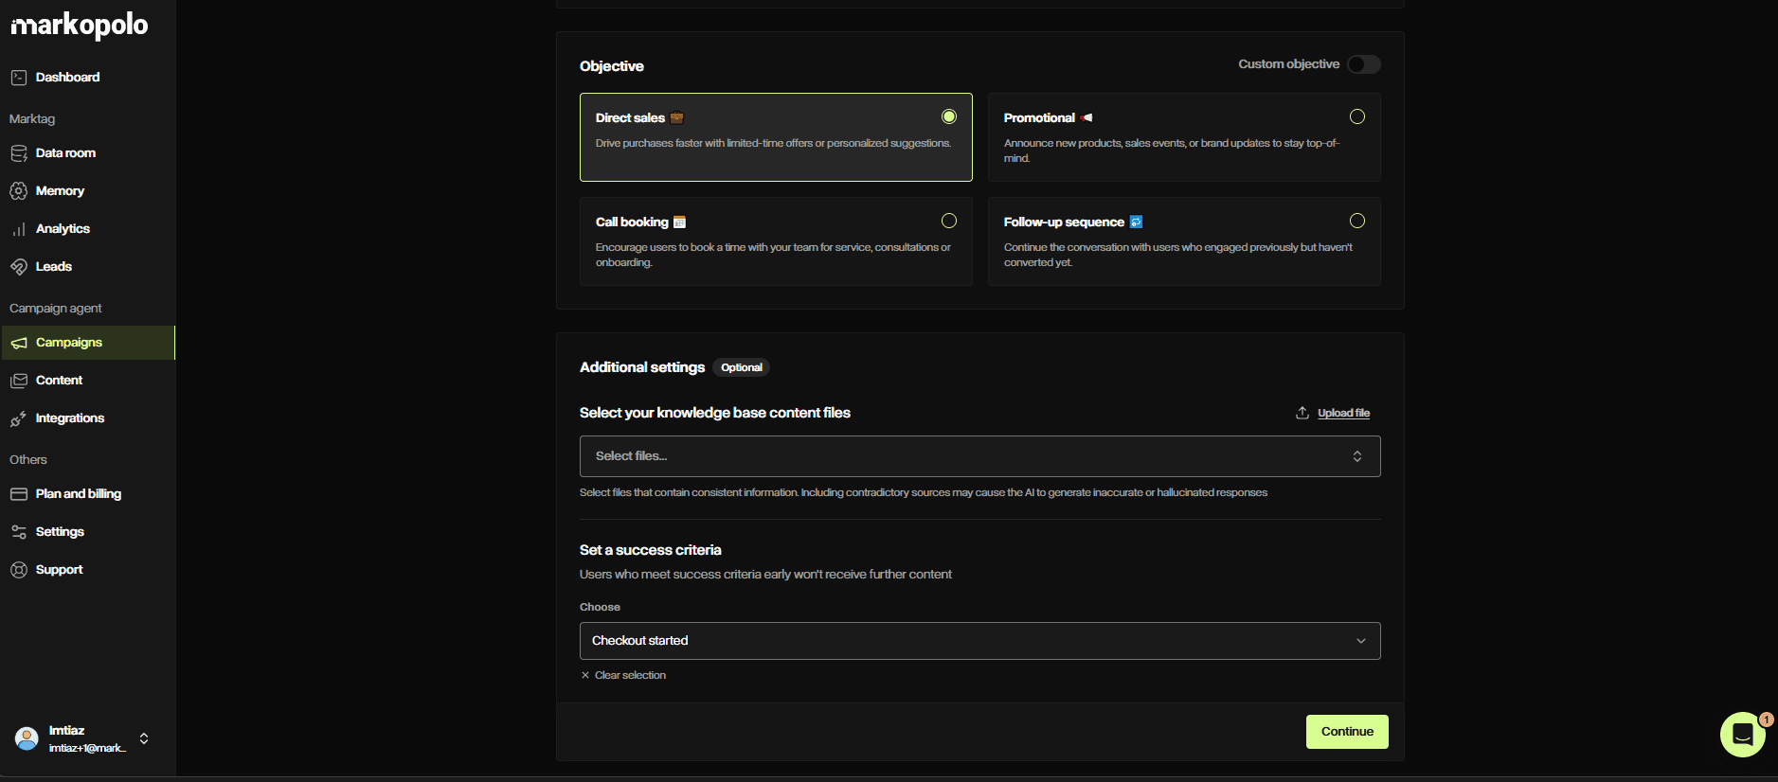Click the Call booking calendar emoji
The image size is (1778, 782).
click(679, 222)
